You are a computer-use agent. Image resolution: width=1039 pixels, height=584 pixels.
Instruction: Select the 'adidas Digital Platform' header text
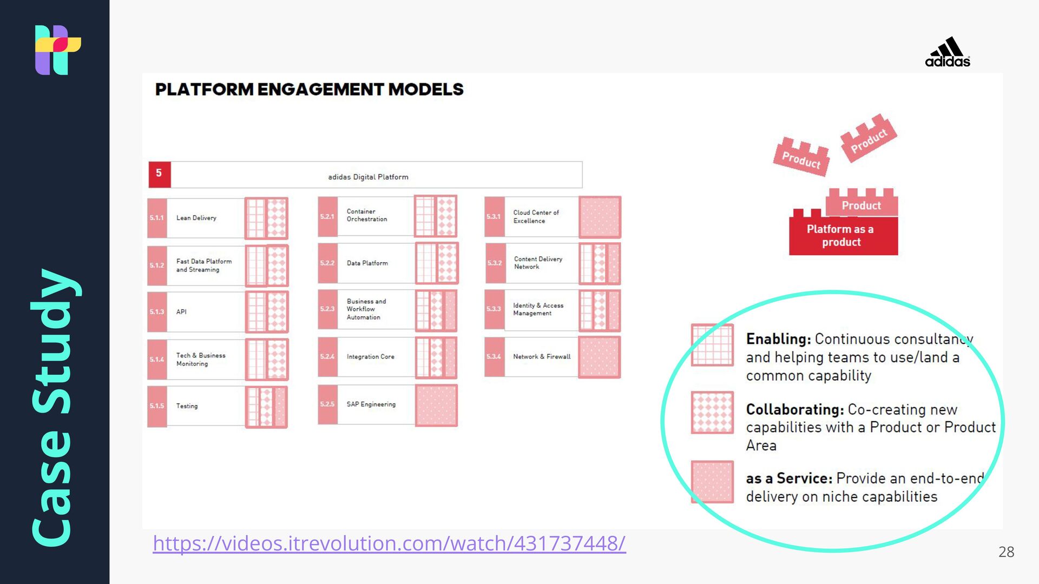(368, 177)
